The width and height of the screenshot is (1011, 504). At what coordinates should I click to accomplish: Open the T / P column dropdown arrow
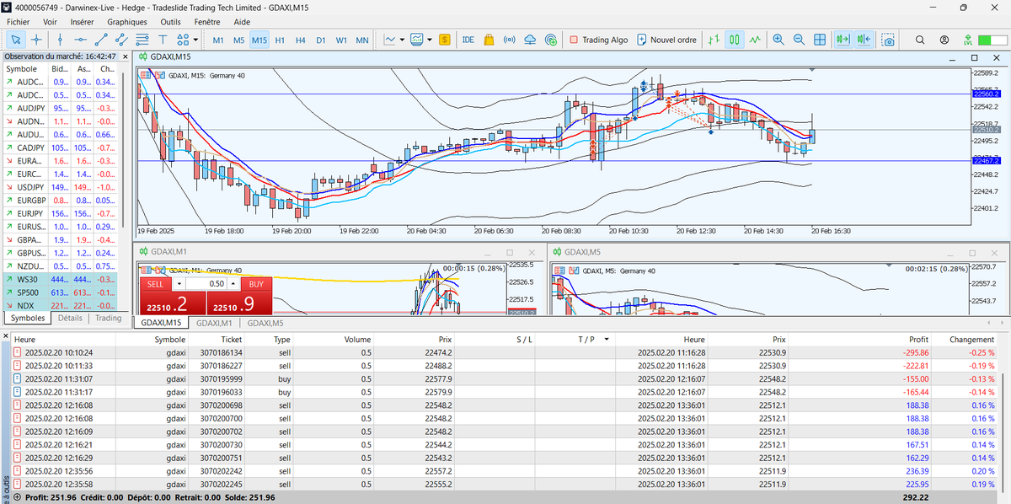point(606,339)
